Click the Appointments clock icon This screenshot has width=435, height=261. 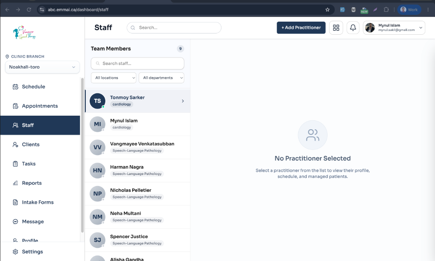pyautogui.click(x=16, y=106)
